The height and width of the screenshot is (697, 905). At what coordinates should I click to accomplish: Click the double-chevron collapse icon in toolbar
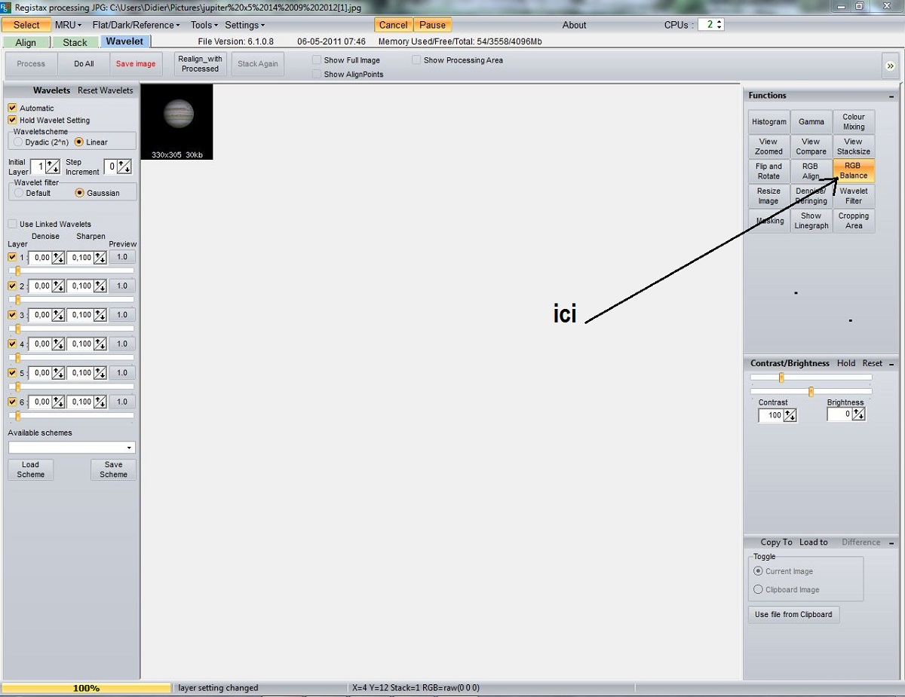(890, 66)
